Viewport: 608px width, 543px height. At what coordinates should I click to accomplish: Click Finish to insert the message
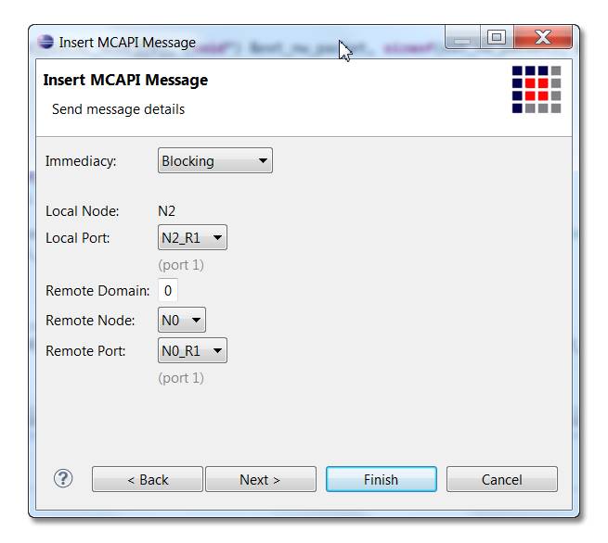tap(381, 479)
